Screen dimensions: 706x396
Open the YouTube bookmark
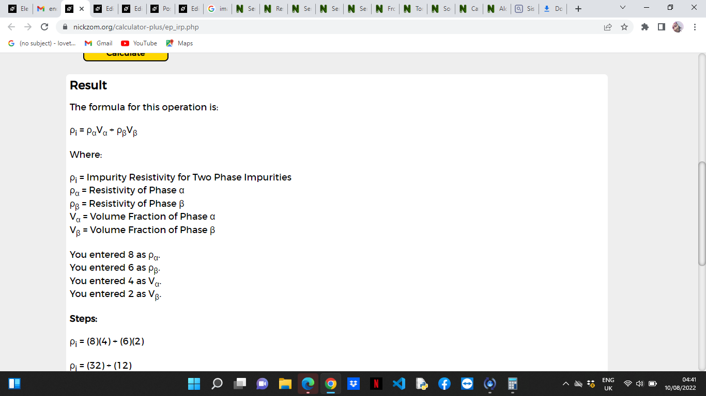point(139,43)
